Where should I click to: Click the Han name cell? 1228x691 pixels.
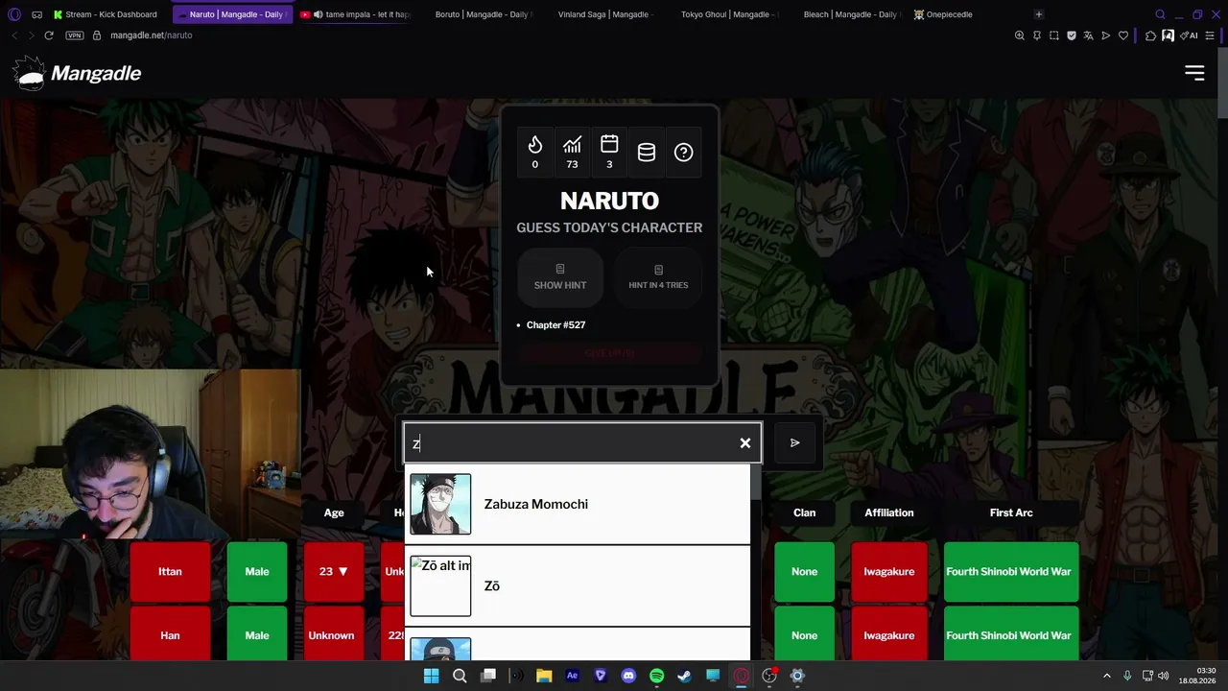[x=170, y=633]
